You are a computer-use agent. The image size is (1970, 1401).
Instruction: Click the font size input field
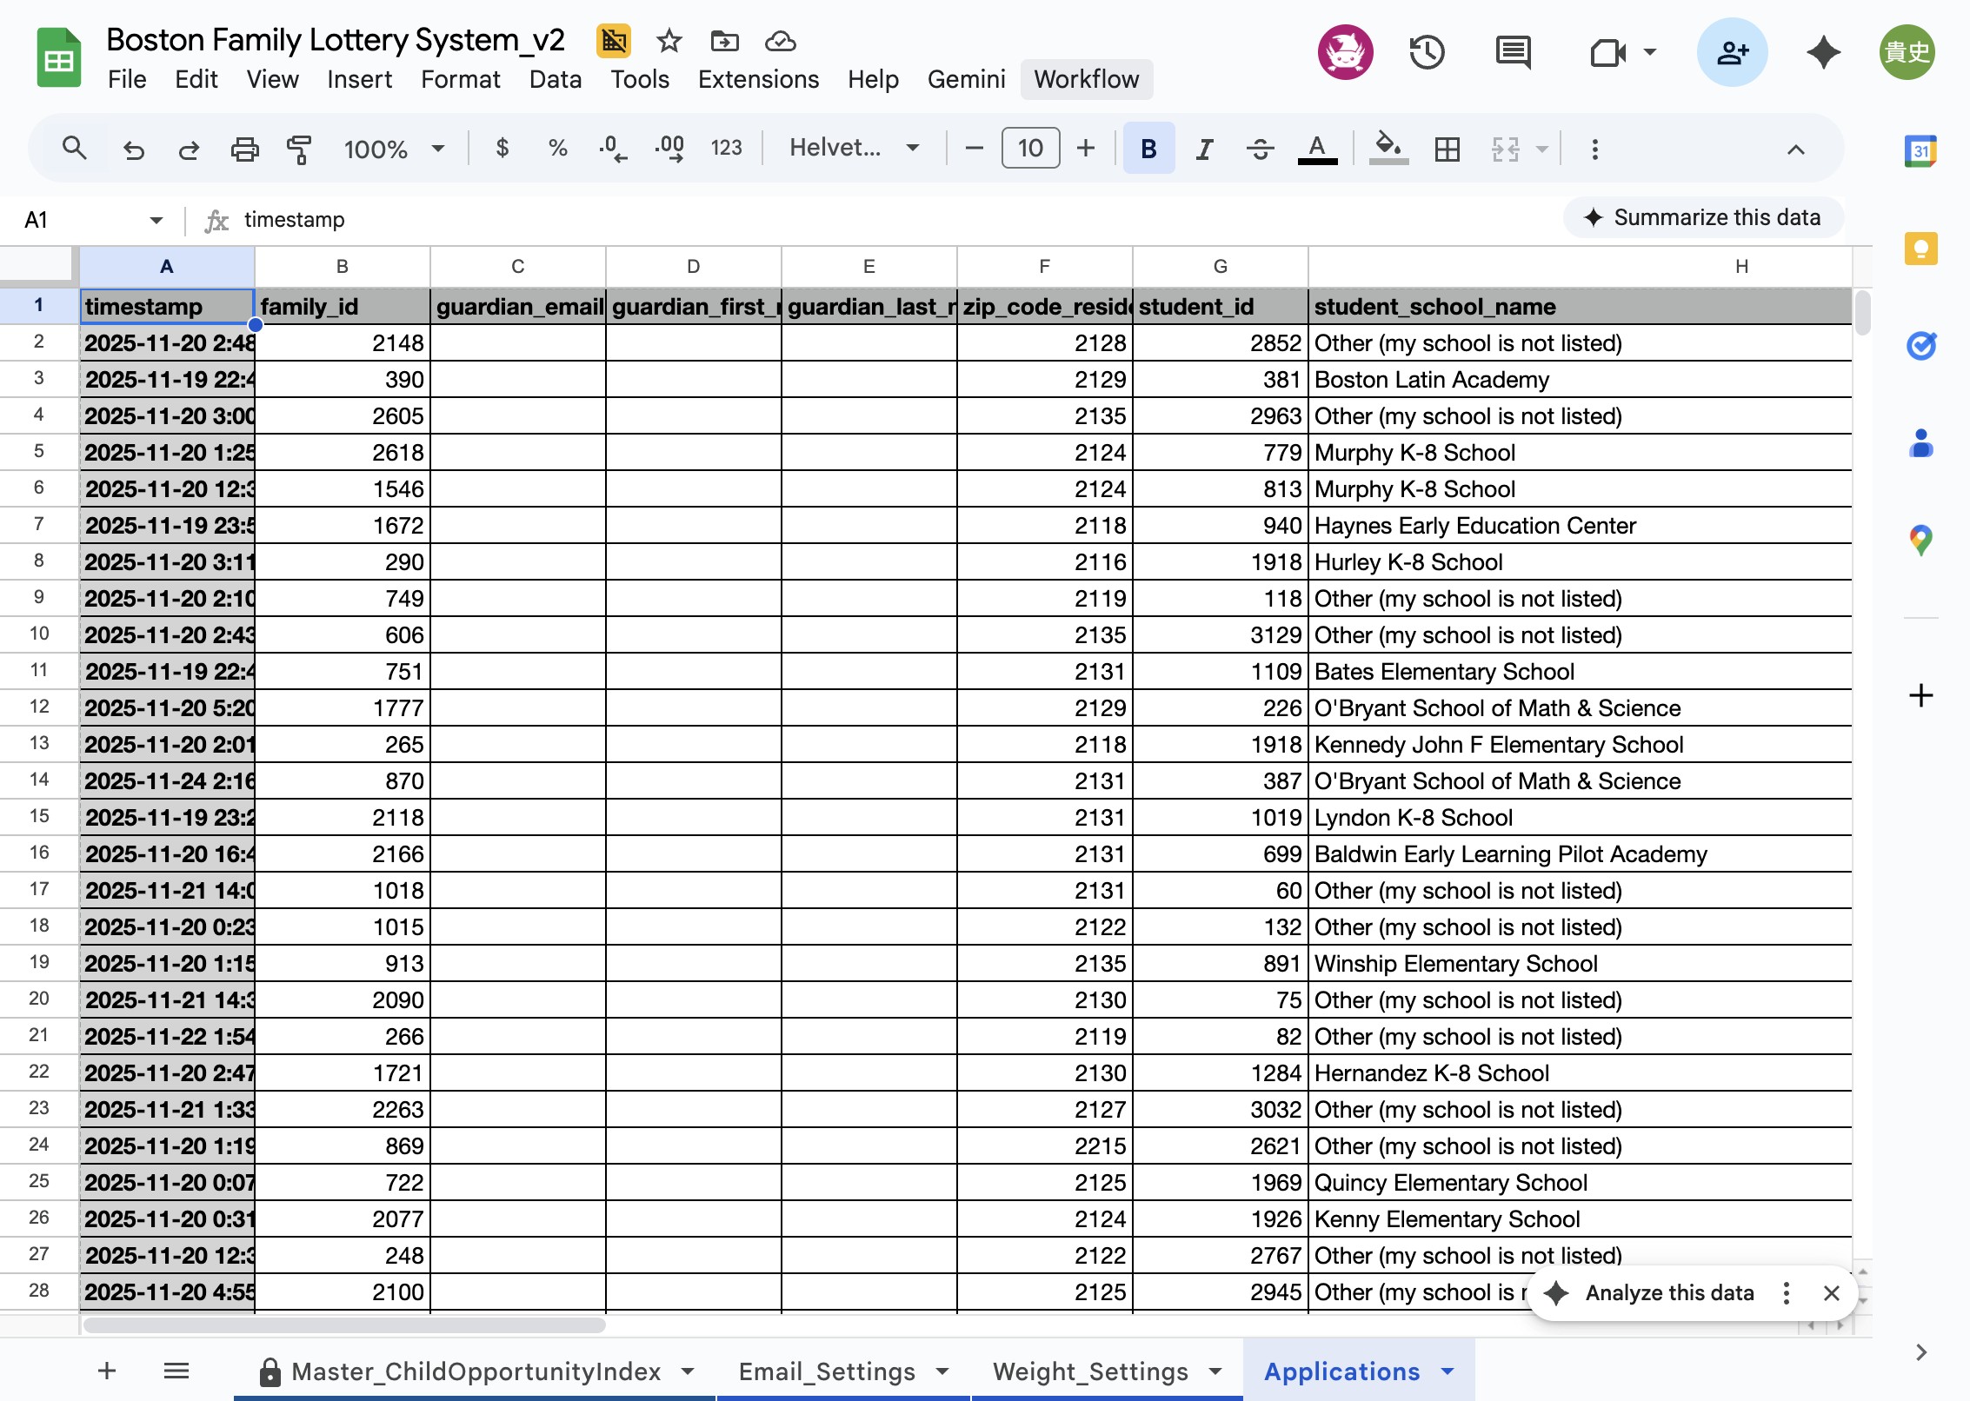click(x=1030, y=148)
